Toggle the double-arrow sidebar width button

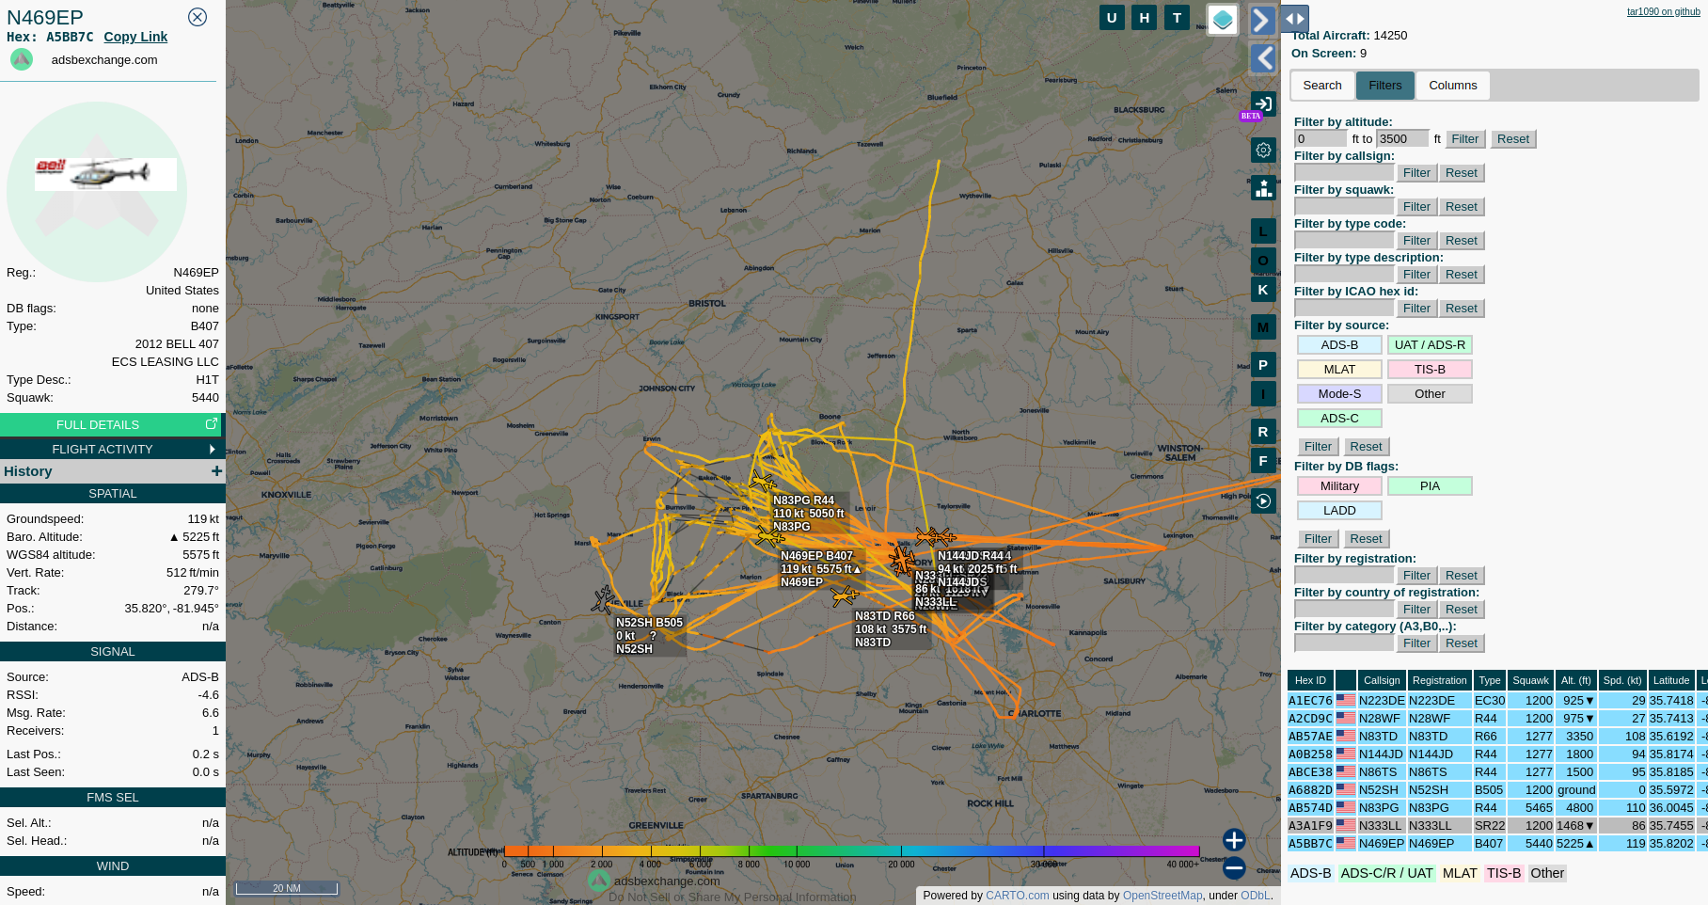(1294, 18)
